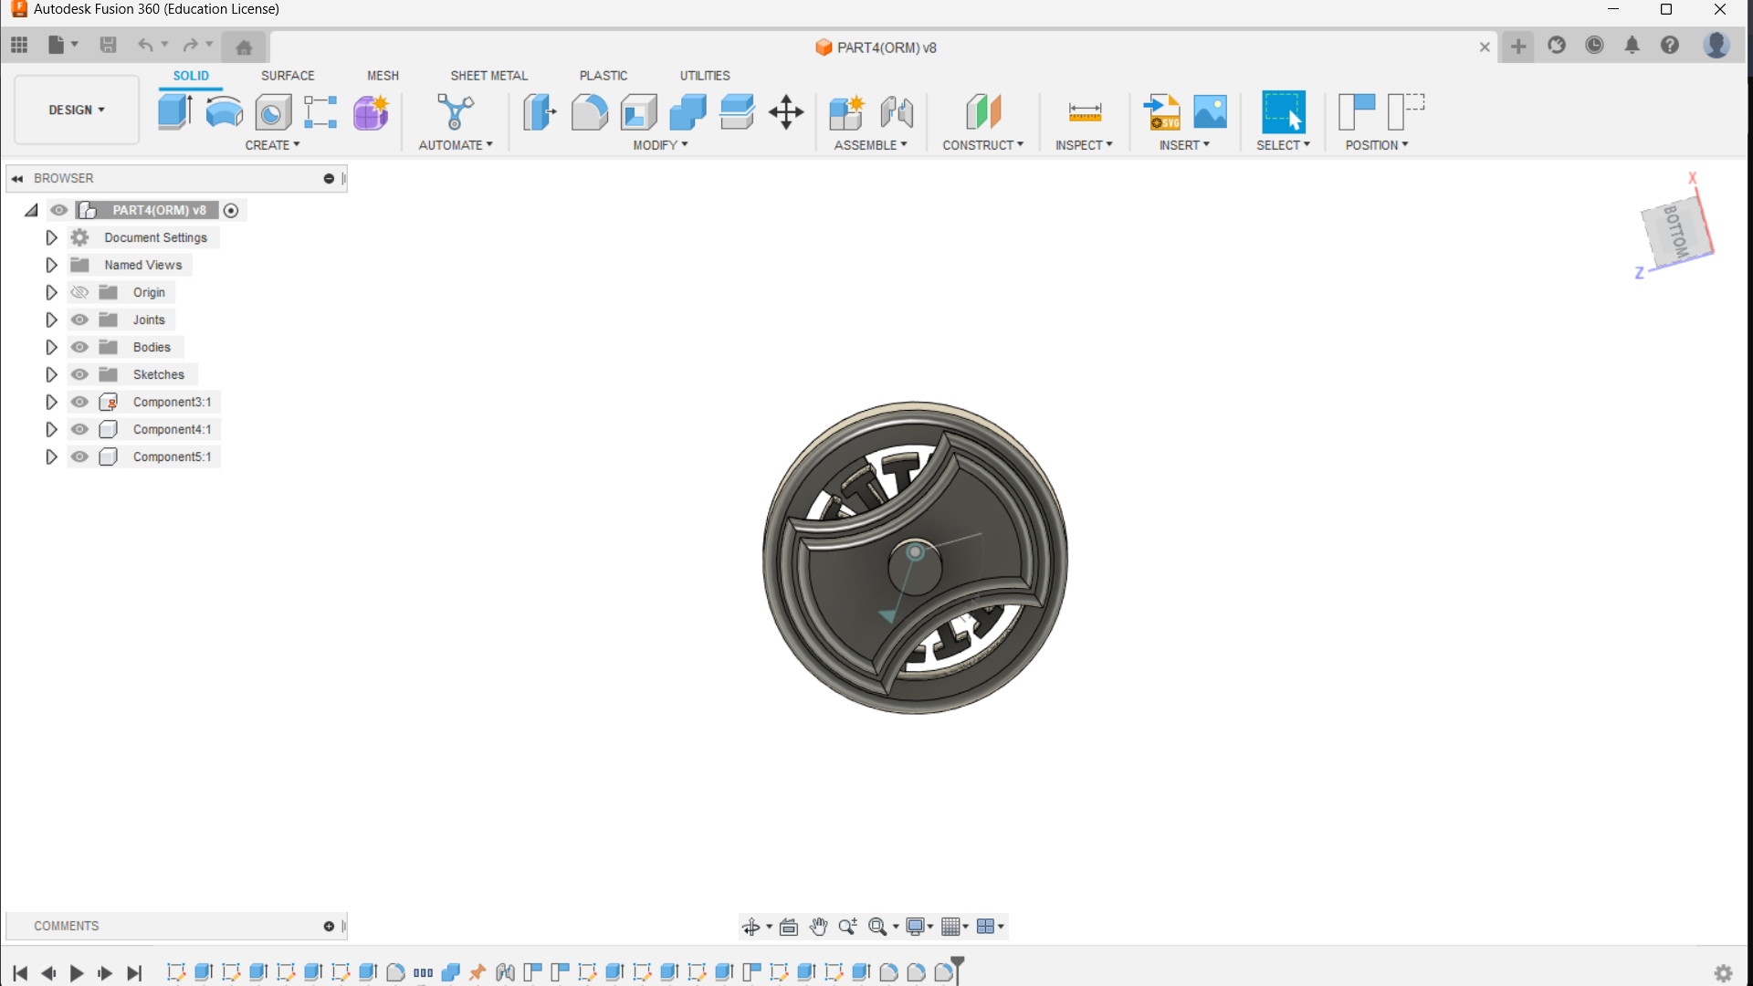The image size is (1753, 986).
Task: Select the Joint tool in Assemble
Action: 896,111
